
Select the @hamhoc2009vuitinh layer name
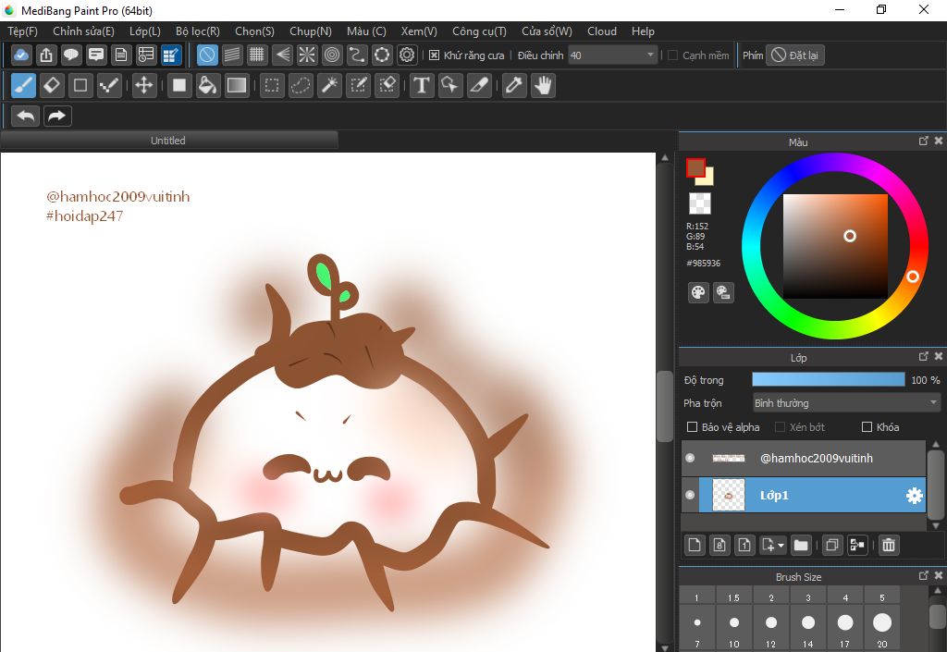[817, 458]
